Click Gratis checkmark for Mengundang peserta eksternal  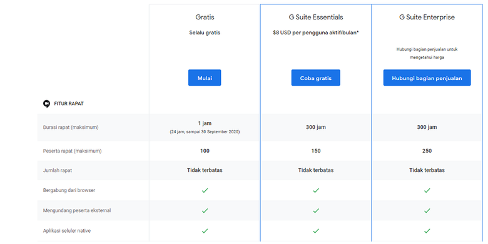(x=205, y=211)
